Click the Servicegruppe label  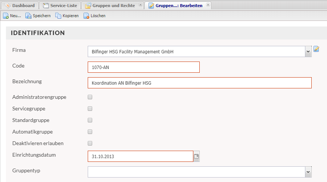click(x=29, y=109)
